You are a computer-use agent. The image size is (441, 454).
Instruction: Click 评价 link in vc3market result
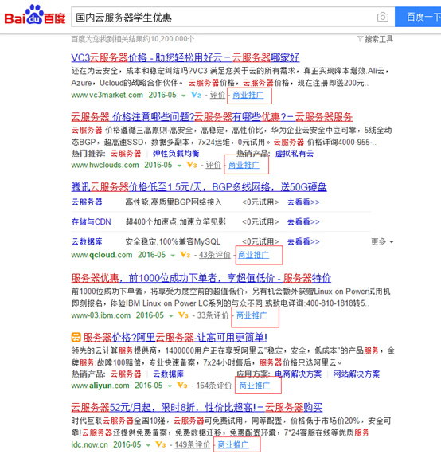point(217,95)
